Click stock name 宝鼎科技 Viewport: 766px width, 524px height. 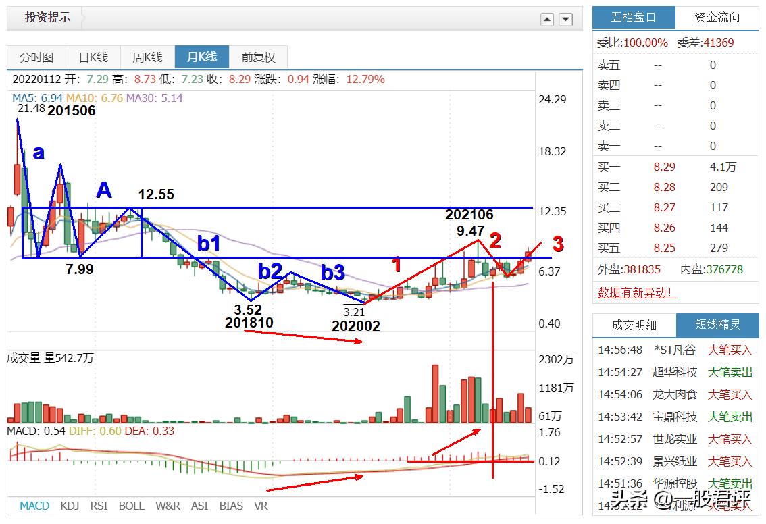click(x=675, y=417)
